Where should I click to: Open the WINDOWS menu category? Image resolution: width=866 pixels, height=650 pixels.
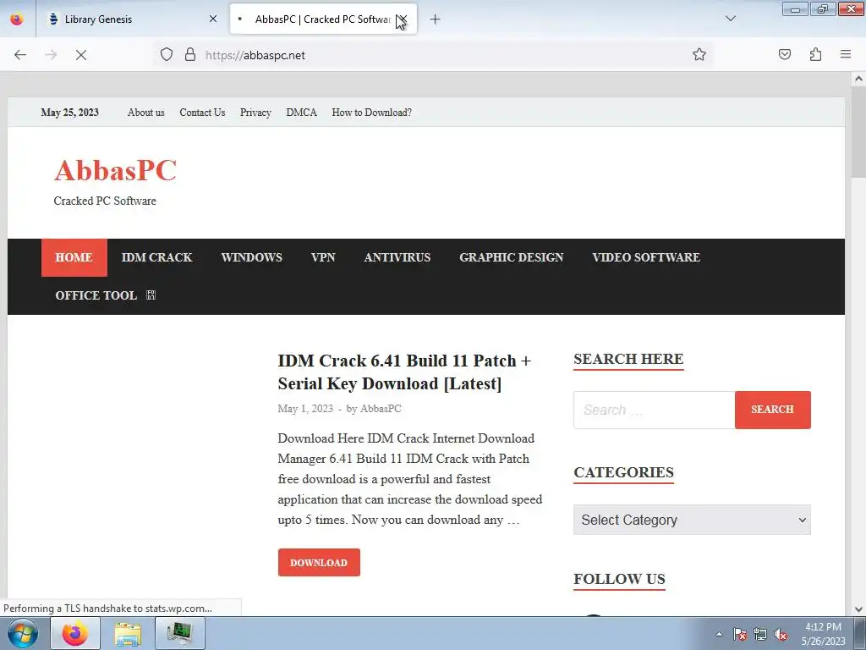pyautogui.click(x=251, y=257)
